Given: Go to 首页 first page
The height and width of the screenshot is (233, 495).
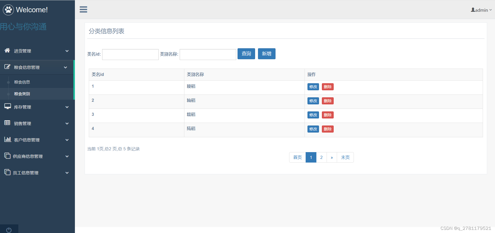Looking at the screenshot, I should click(298, 157).
